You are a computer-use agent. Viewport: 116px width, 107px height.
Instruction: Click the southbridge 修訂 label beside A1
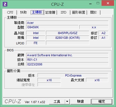click(x=94, y=38)
